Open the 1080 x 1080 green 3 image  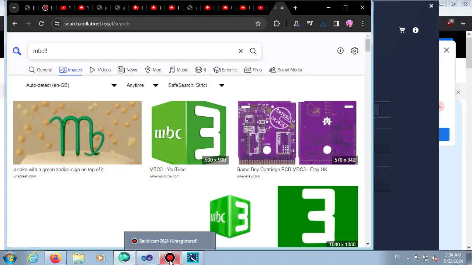click(318, 216)
